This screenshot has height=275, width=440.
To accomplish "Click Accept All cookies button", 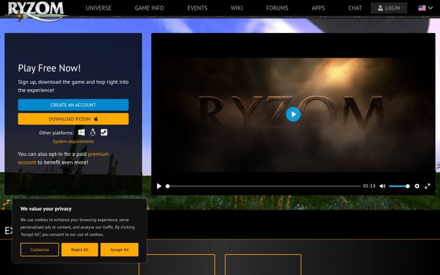I will tap(120, 249).
